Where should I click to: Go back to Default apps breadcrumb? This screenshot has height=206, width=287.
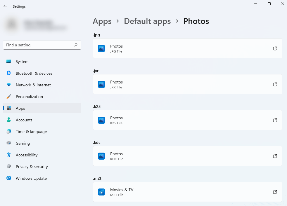(147, 21)
